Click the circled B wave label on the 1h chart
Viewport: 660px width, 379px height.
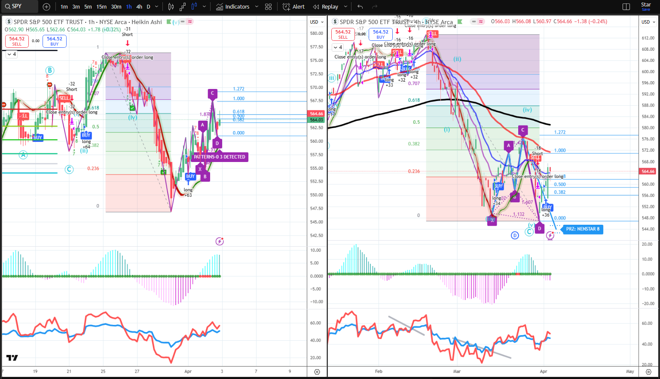[x=50, y=70]
